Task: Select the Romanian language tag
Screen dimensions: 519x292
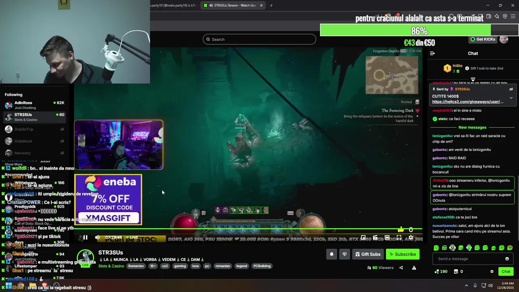Action: 136,266
